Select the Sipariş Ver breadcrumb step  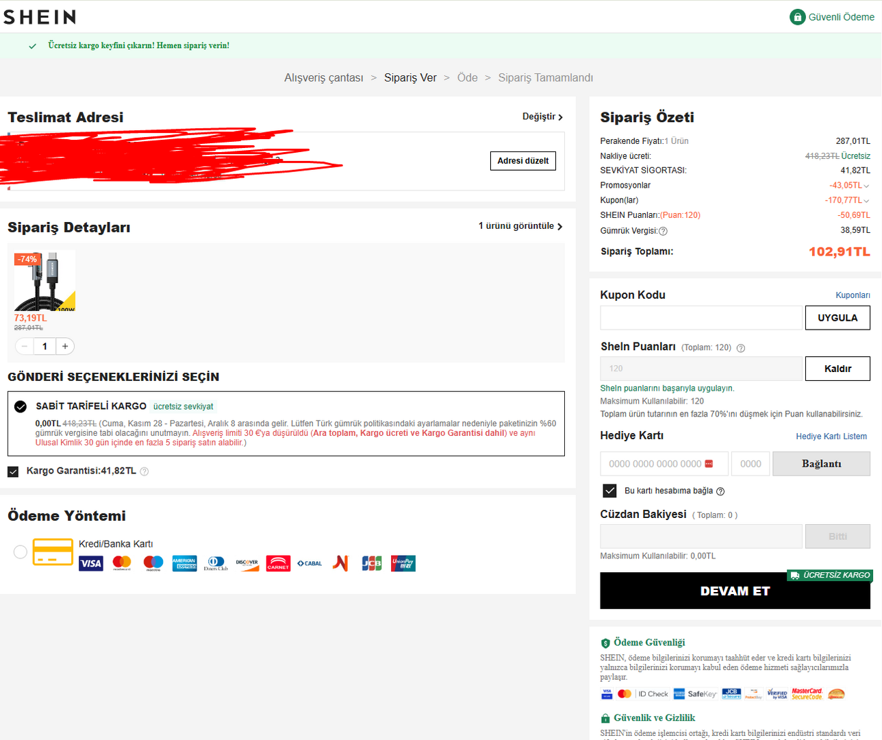pos(410,78)
